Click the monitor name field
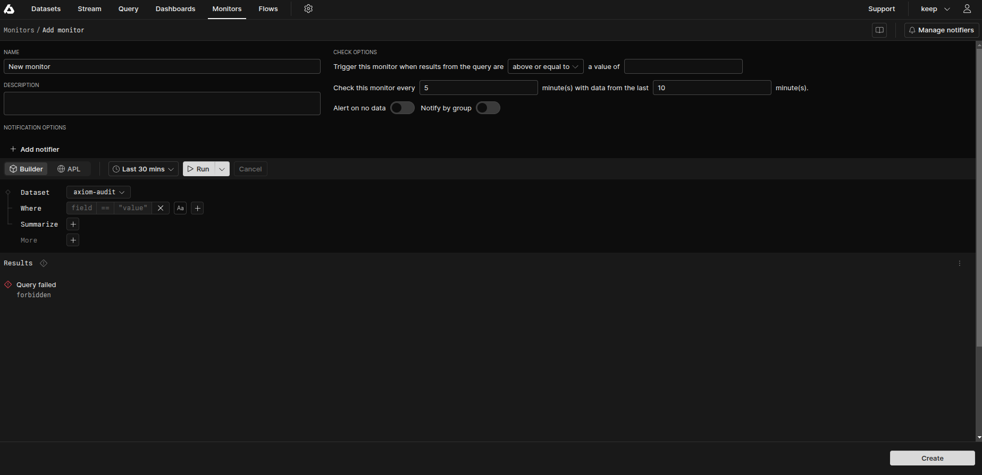982x475 pixels. 162,66
